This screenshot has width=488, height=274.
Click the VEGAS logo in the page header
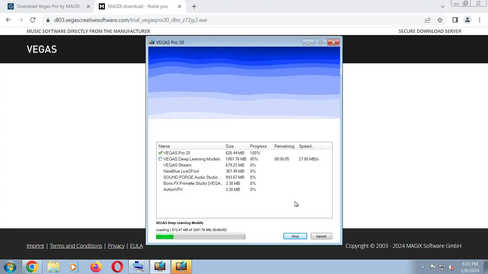(42, 49)
